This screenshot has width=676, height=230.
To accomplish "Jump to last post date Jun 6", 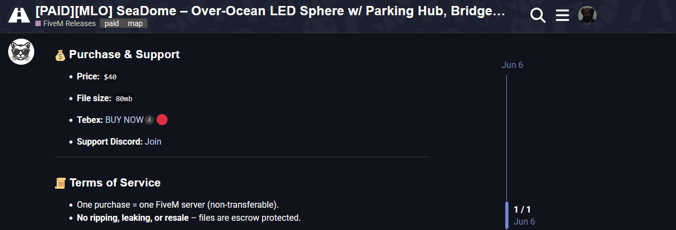I will (x=524, y=221).
